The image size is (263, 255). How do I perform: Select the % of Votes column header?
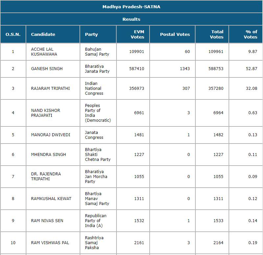[x=251, y=34]
